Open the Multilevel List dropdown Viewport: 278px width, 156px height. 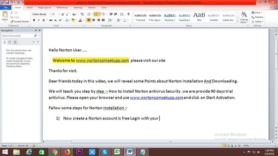coord(103,14)
